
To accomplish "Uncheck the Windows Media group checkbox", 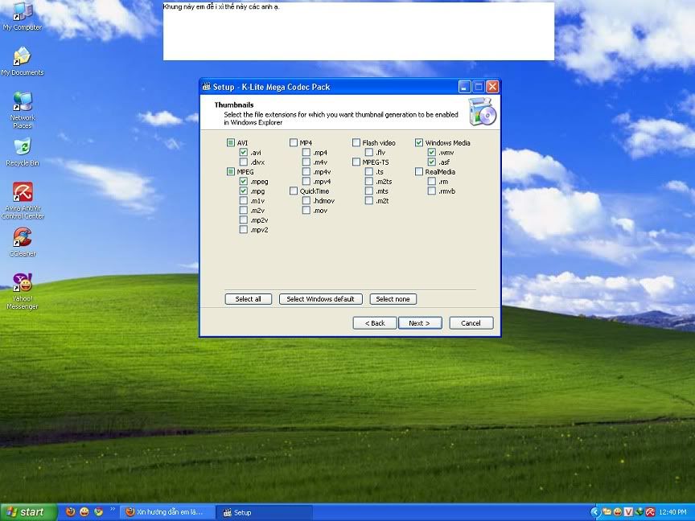I will 419,142.
